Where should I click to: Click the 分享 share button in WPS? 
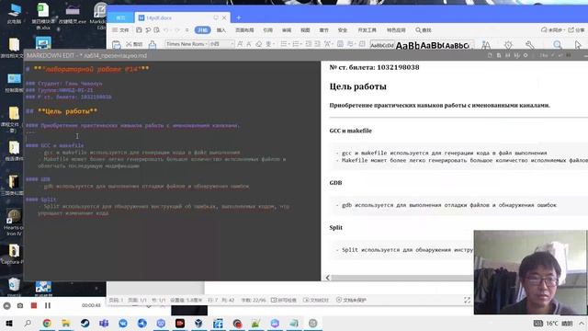tap(577, 30)
